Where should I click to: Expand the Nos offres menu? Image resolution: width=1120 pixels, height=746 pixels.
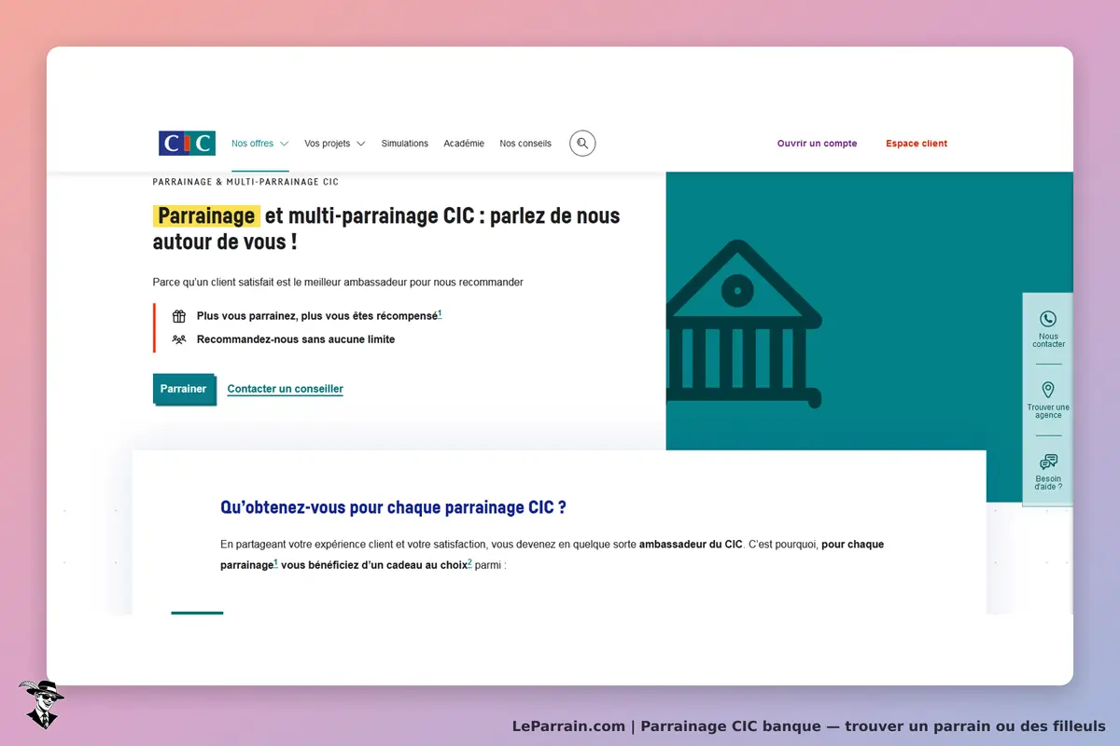click(260, 144)
